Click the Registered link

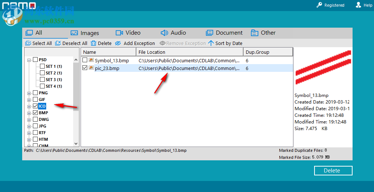coord(334,5)
